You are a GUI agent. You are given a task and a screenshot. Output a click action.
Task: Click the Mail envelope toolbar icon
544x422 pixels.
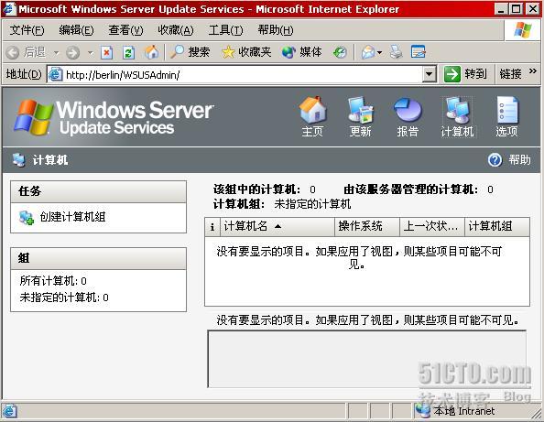[x=368, y=52]
